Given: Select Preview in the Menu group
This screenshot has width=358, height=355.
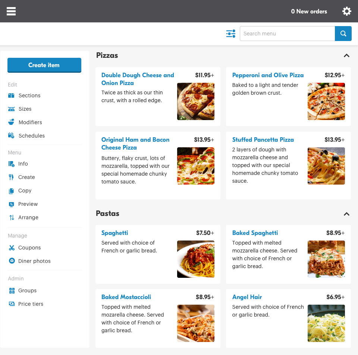Looking at the screenshot, I should tap(28, 204).
